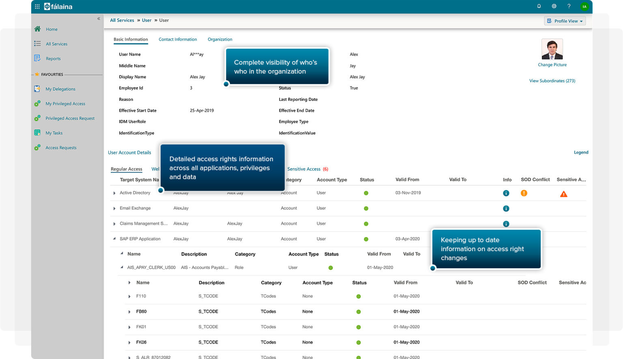This screenshot has height=359, width=623.
Task: Click the fálaina logo
Action: (58, 6)
